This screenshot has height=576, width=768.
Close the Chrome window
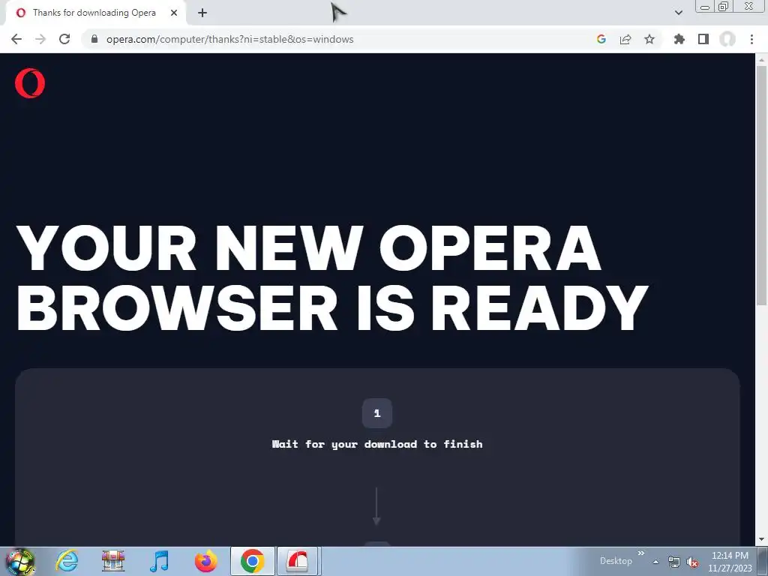click(x=749, y=7)
